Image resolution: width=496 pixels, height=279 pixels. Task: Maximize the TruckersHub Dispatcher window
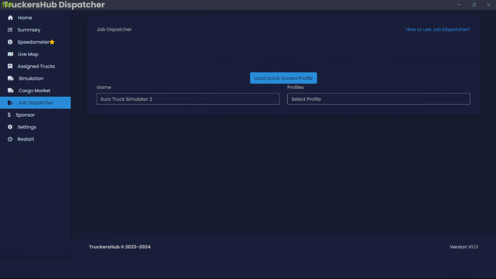pyautogui.click(x=474, y=5)
